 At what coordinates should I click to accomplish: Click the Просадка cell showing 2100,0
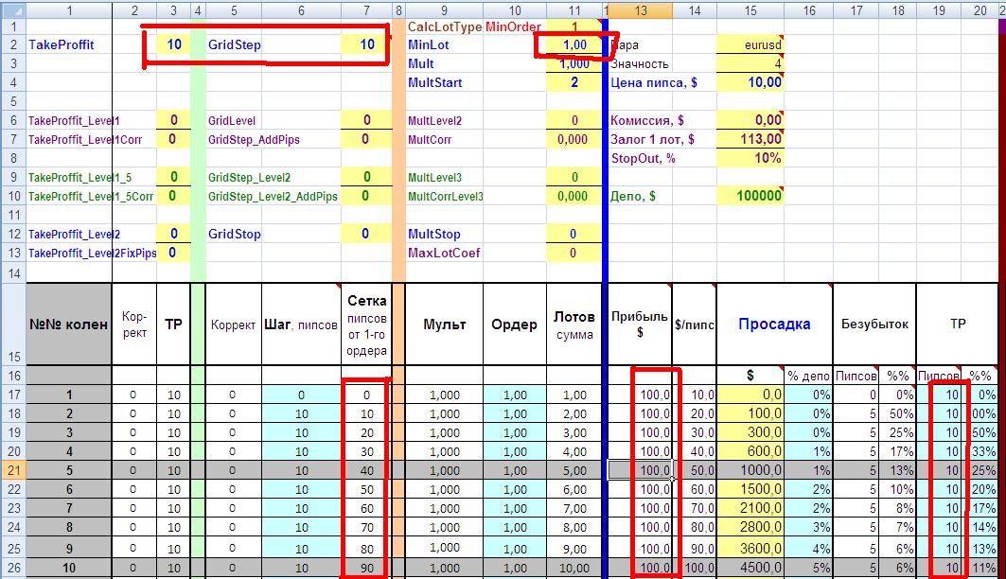750,508
